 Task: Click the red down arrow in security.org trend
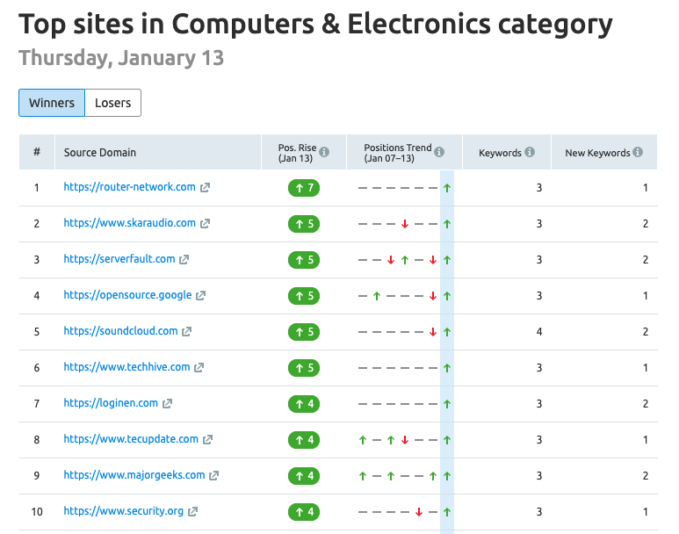[419, 512]
